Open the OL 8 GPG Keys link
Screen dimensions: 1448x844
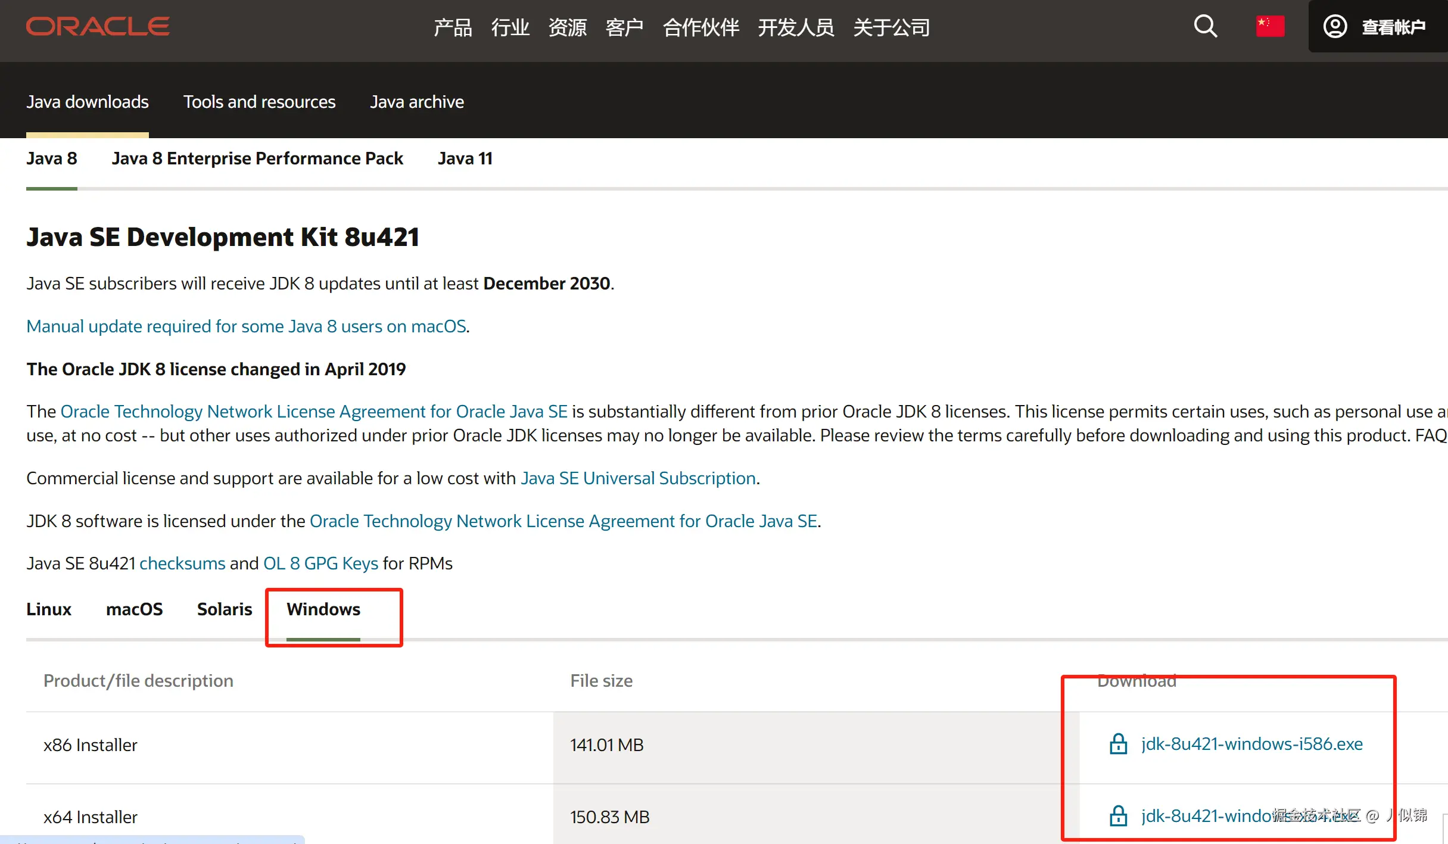(320, 563)
